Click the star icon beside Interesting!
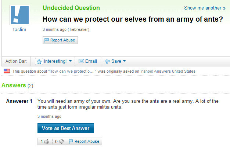230x149 pixels. (39, 61)
